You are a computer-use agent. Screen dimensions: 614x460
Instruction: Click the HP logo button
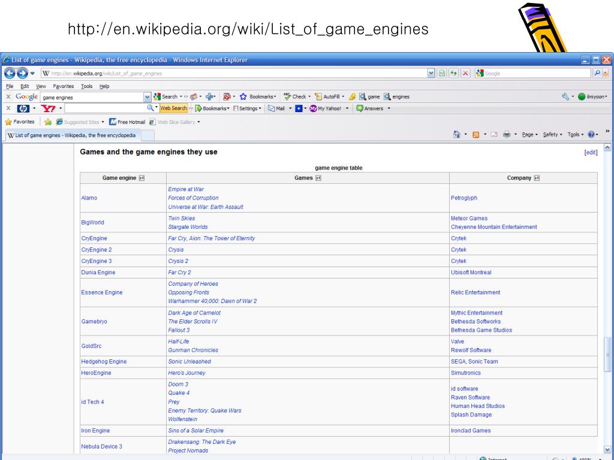pos(23,108)
